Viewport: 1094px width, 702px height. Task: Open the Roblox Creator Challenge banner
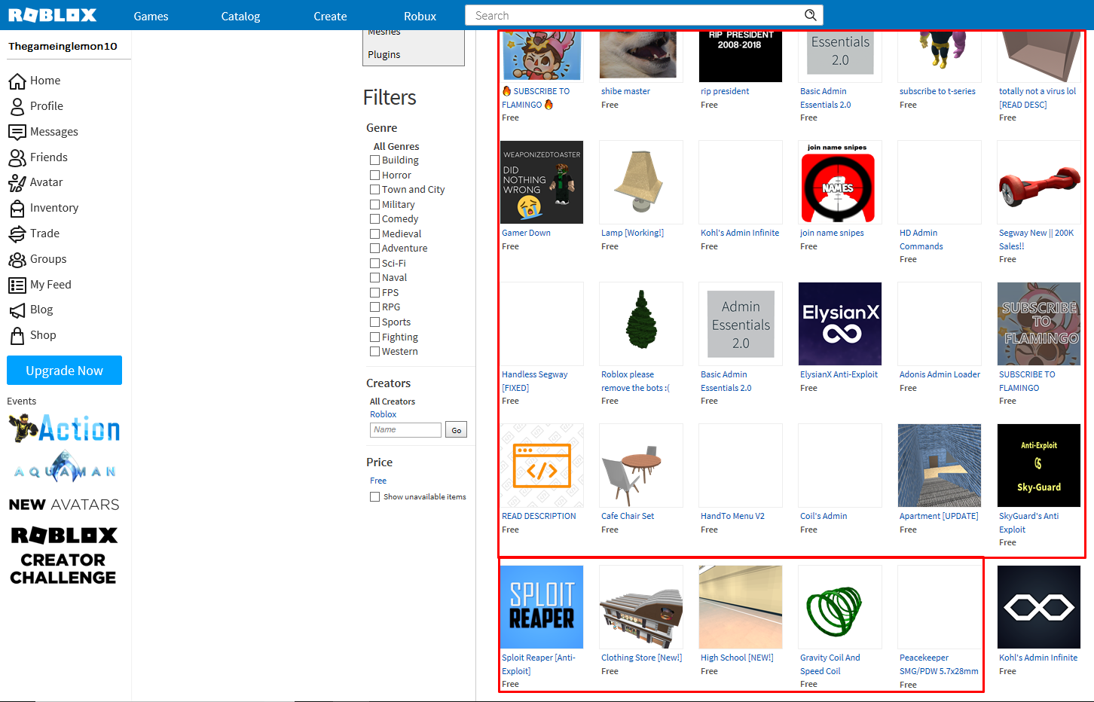64,556
